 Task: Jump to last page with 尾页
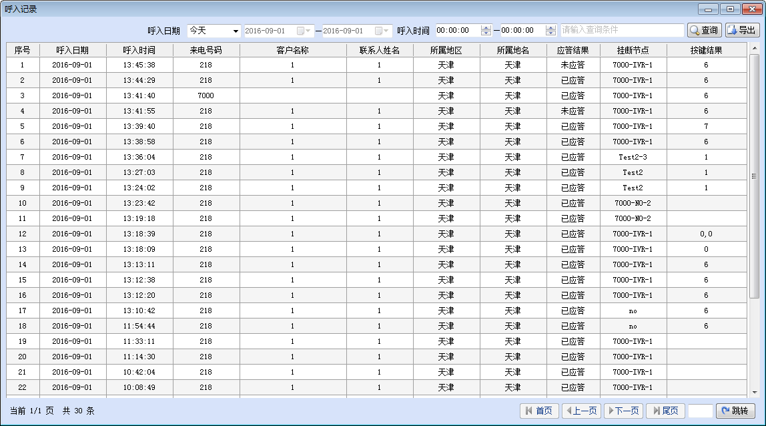(x=665, y=411)
